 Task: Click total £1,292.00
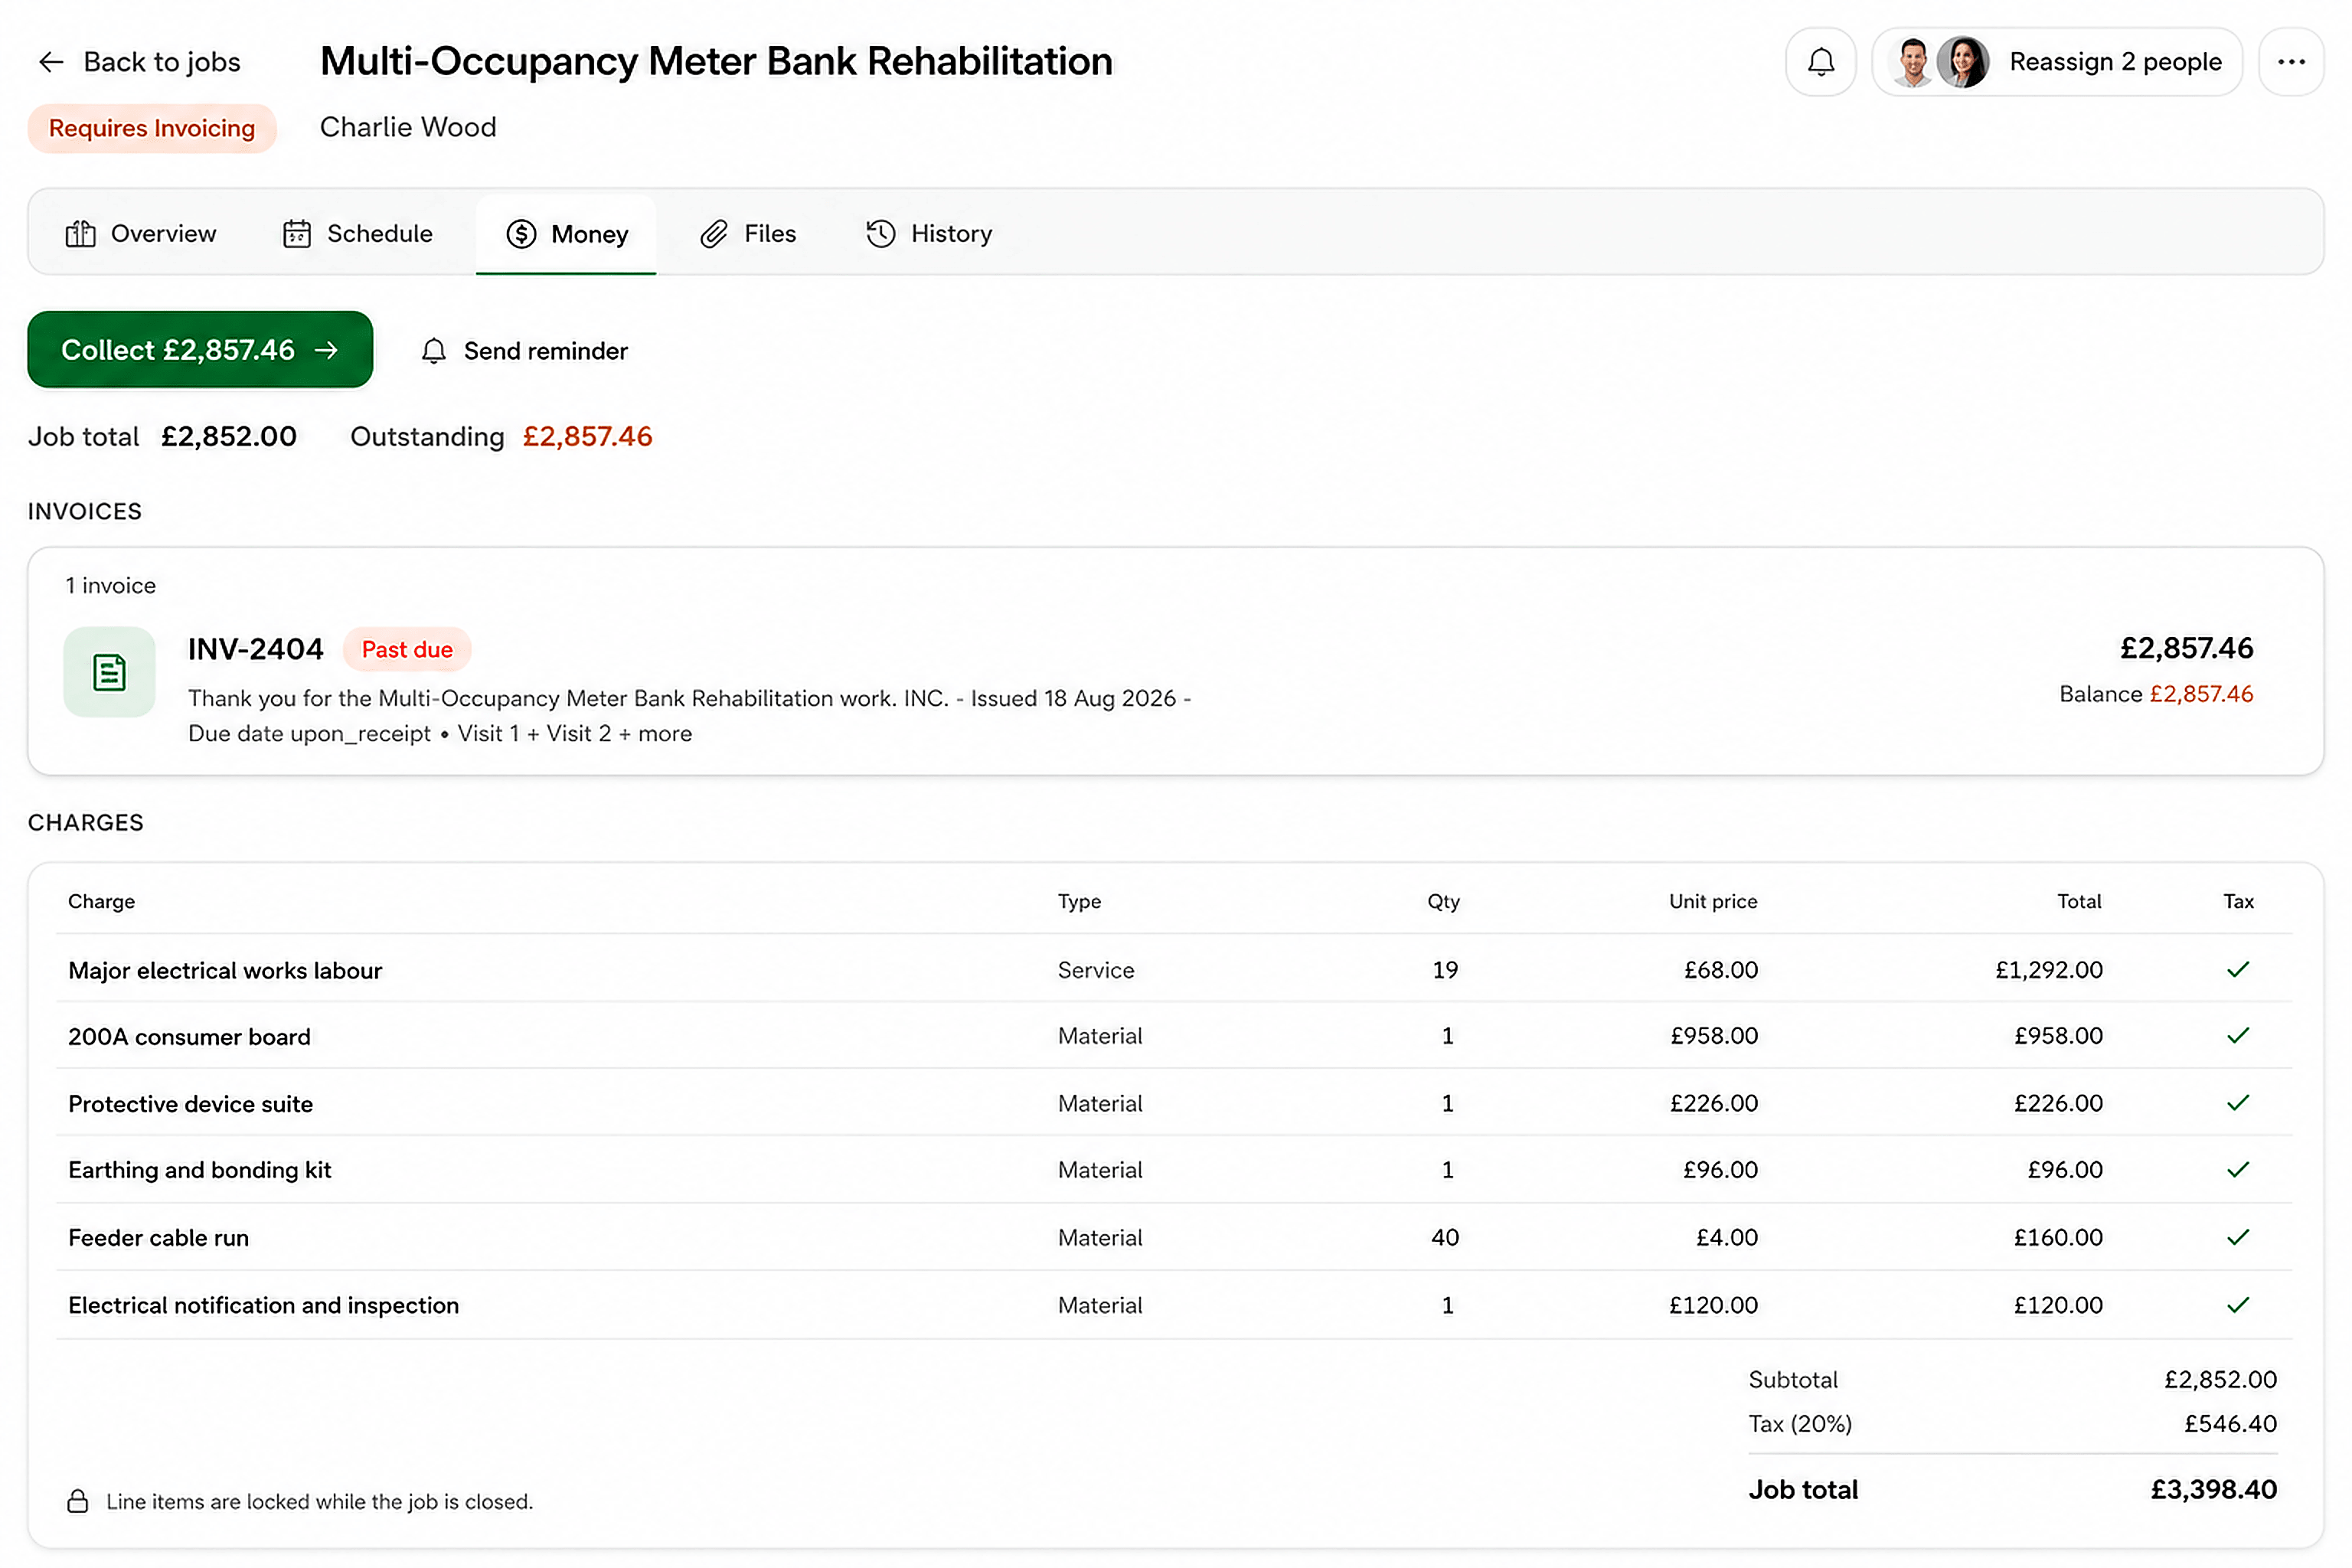pyautogui.click(x=2049, y=970)
